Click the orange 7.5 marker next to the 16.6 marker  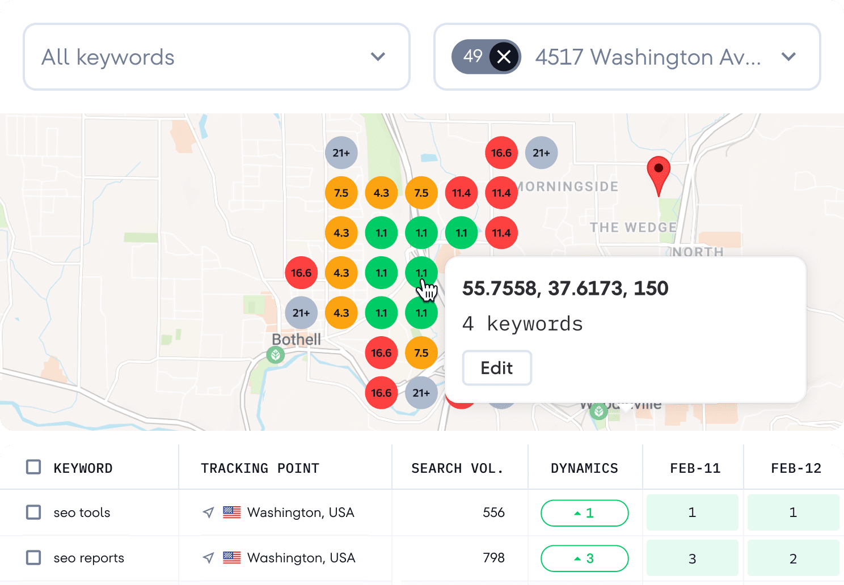421,353
